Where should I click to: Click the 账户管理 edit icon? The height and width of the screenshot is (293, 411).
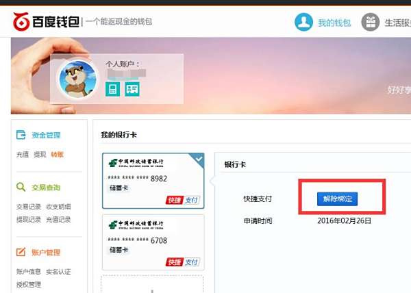click(21, 252)
